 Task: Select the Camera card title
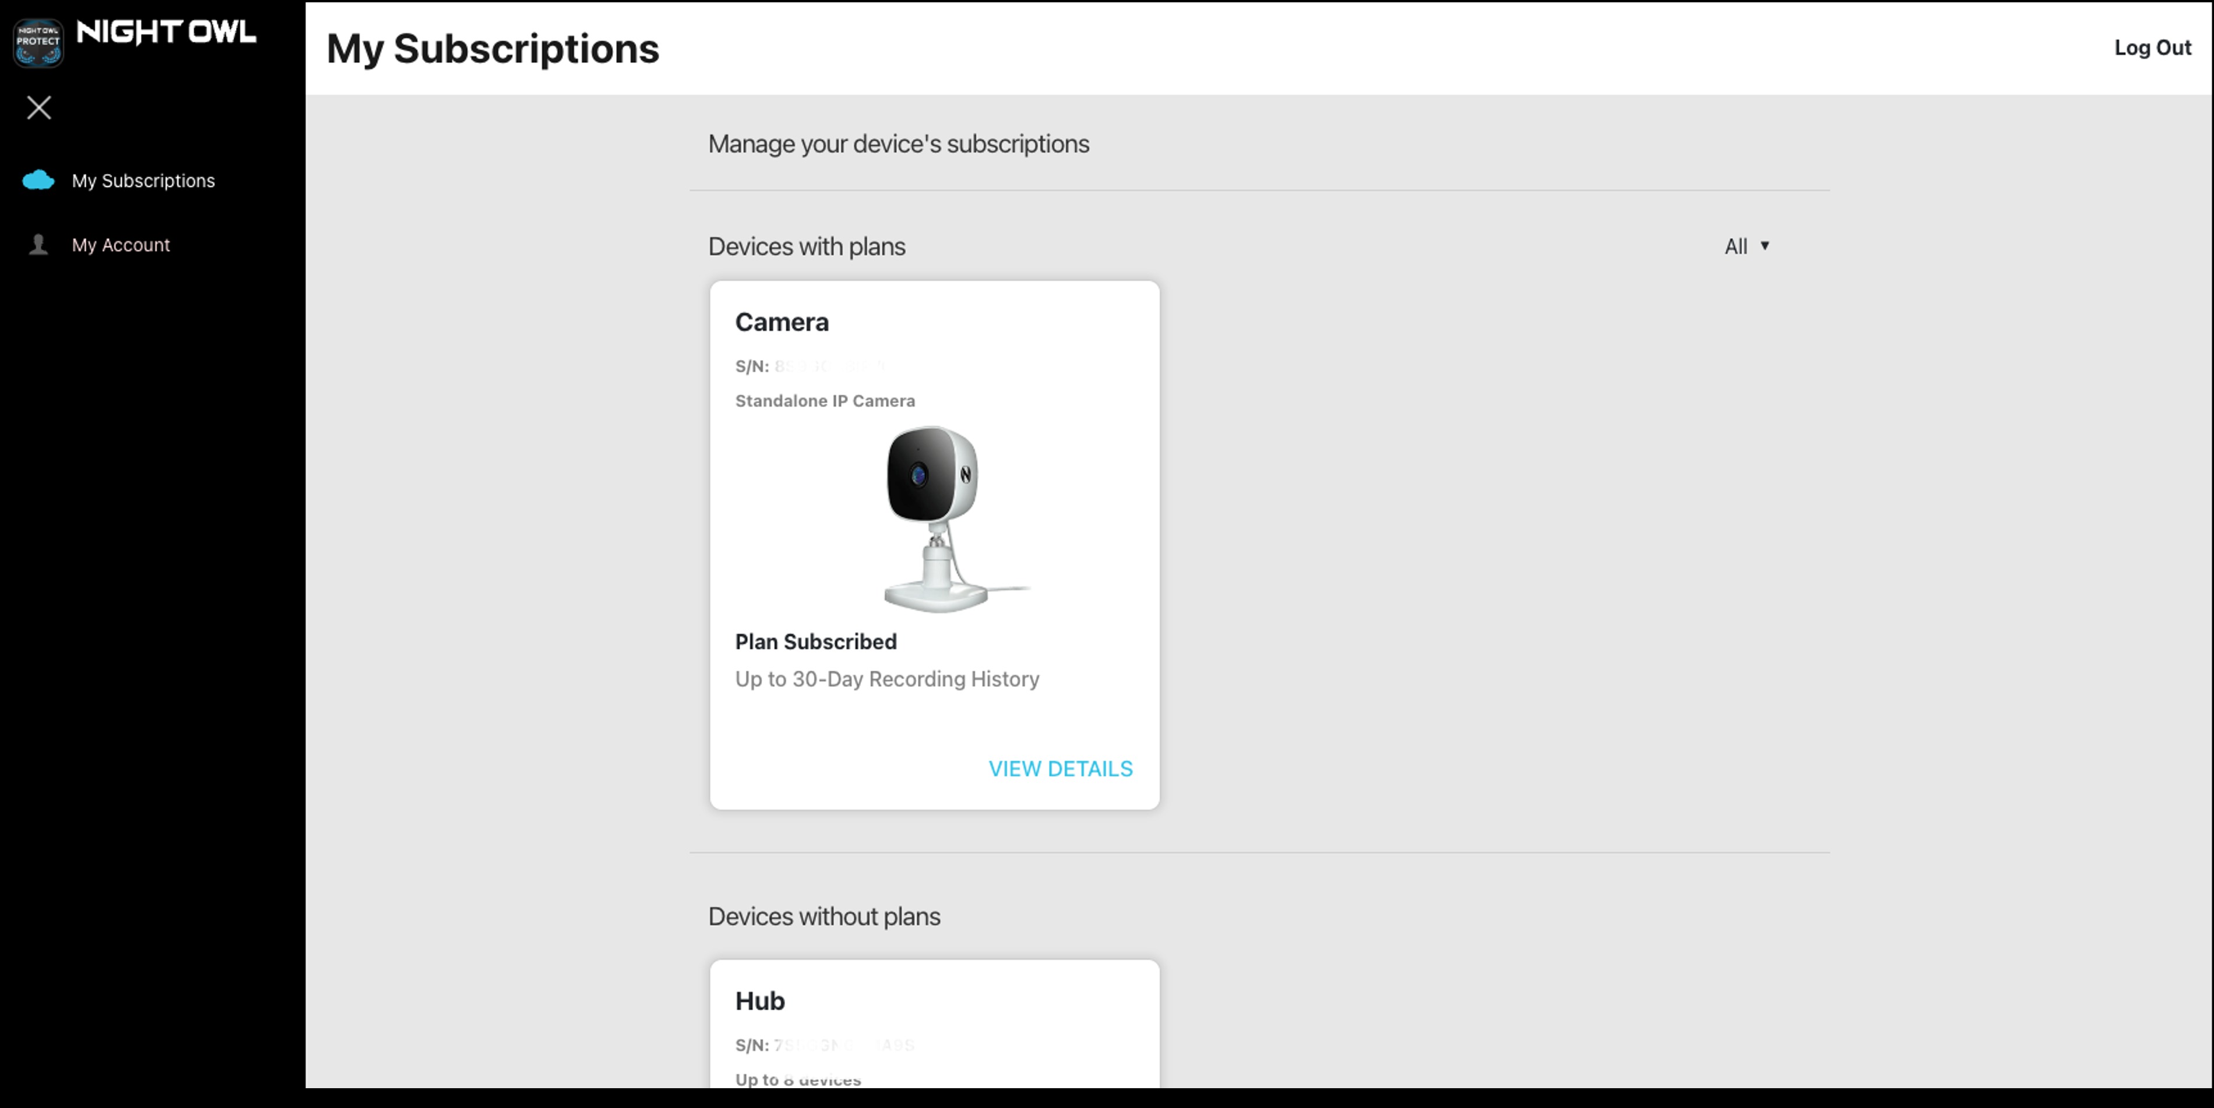tap(782, 321)
